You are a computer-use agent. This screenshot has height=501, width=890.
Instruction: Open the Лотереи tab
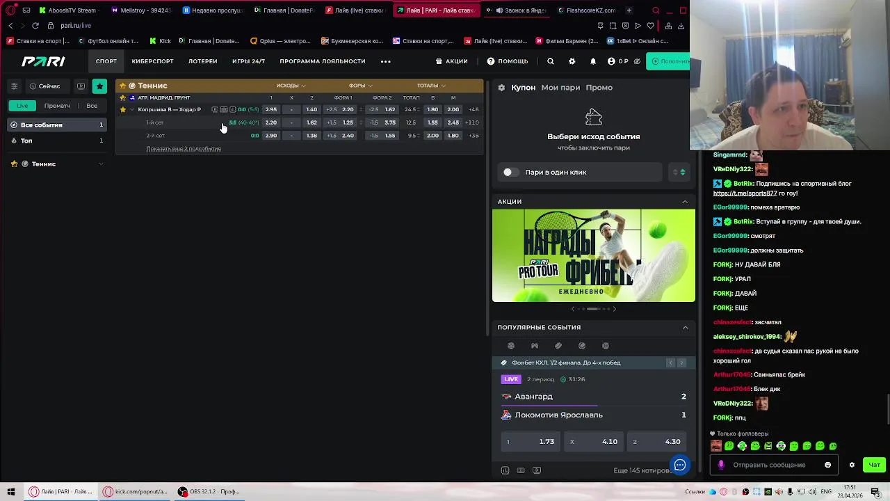[x=202, y=61]
